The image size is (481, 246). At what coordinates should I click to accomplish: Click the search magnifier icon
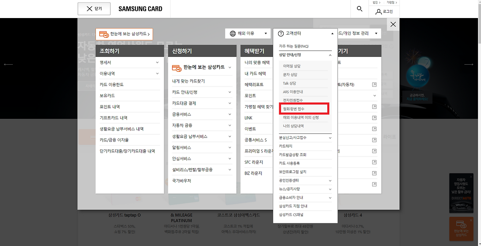point(359,9)
